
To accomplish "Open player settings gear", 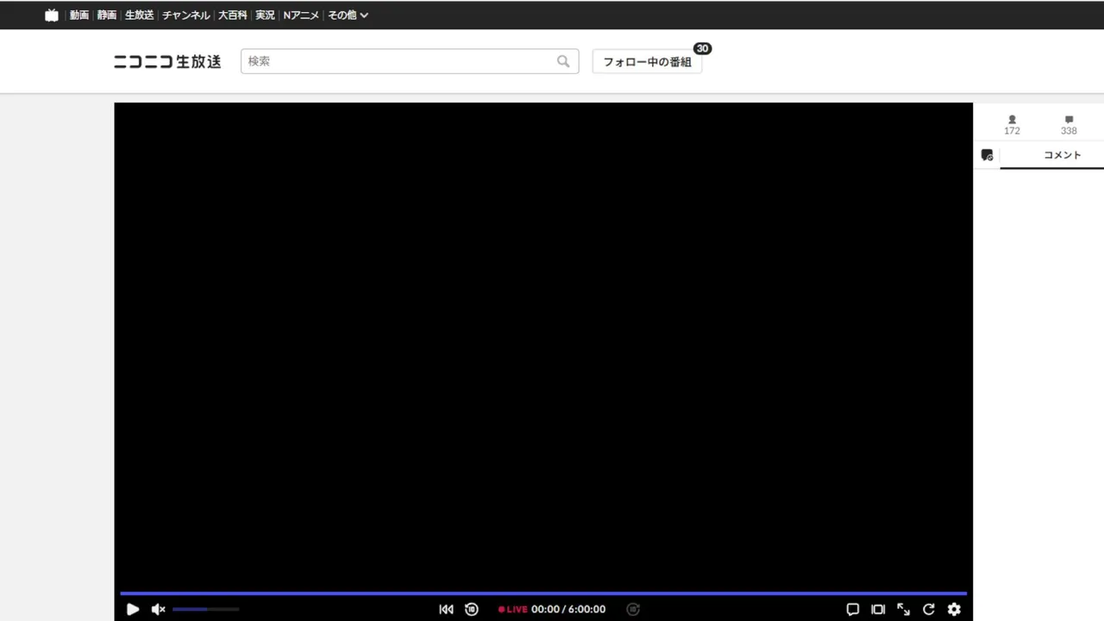I will (x=954, y=609).
